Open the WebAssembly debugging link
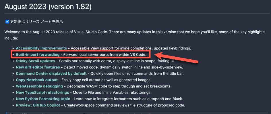Screen dimensions: 271x114 [x=39, y=86]
